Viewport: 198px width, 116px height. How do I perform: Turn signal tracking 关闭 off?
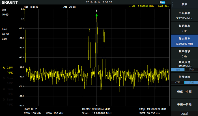click(x=191, y=82)
